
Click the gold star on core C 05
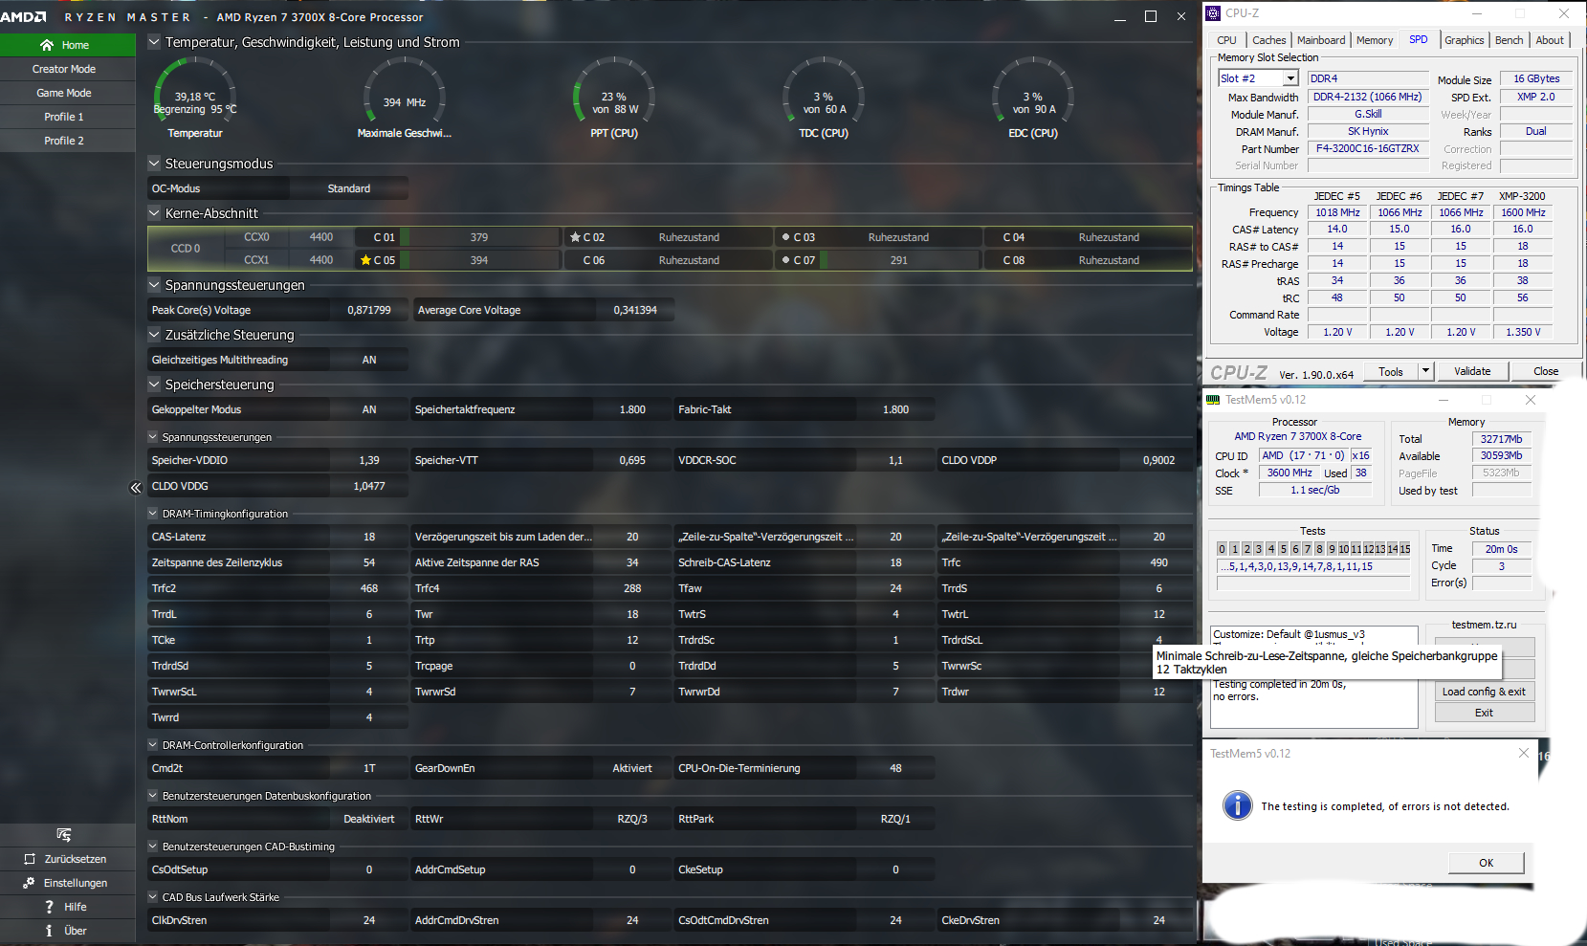click(365, 260)
